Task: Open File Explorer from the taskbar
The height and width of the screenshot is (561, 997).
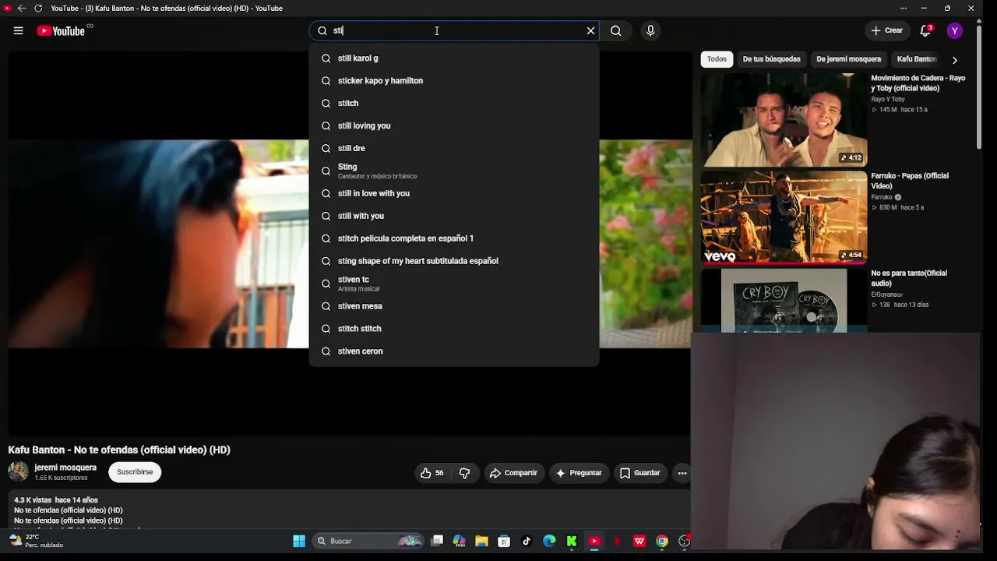Action: pyautogui.click(x=482, y=542)
